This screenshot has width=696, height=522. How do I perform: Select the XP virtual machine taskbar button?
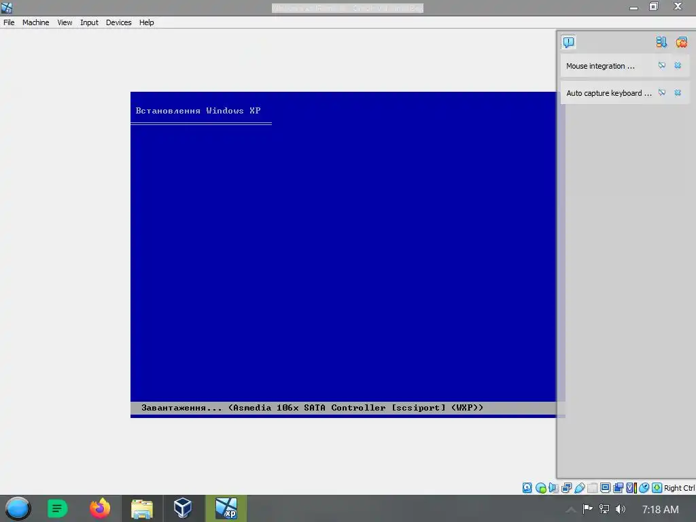click(226, 508)
